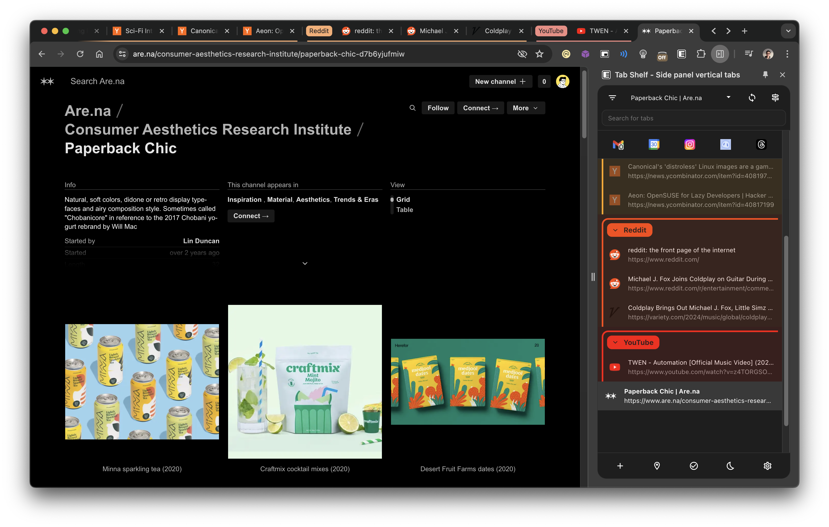
Task: Open the Extensions puzzle icon
Action: (701, 54)
